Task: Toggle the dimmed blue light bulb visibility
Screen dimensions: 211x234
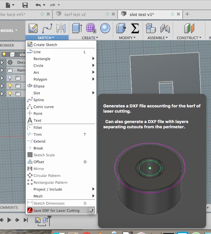Action: [x=10, y=78]
